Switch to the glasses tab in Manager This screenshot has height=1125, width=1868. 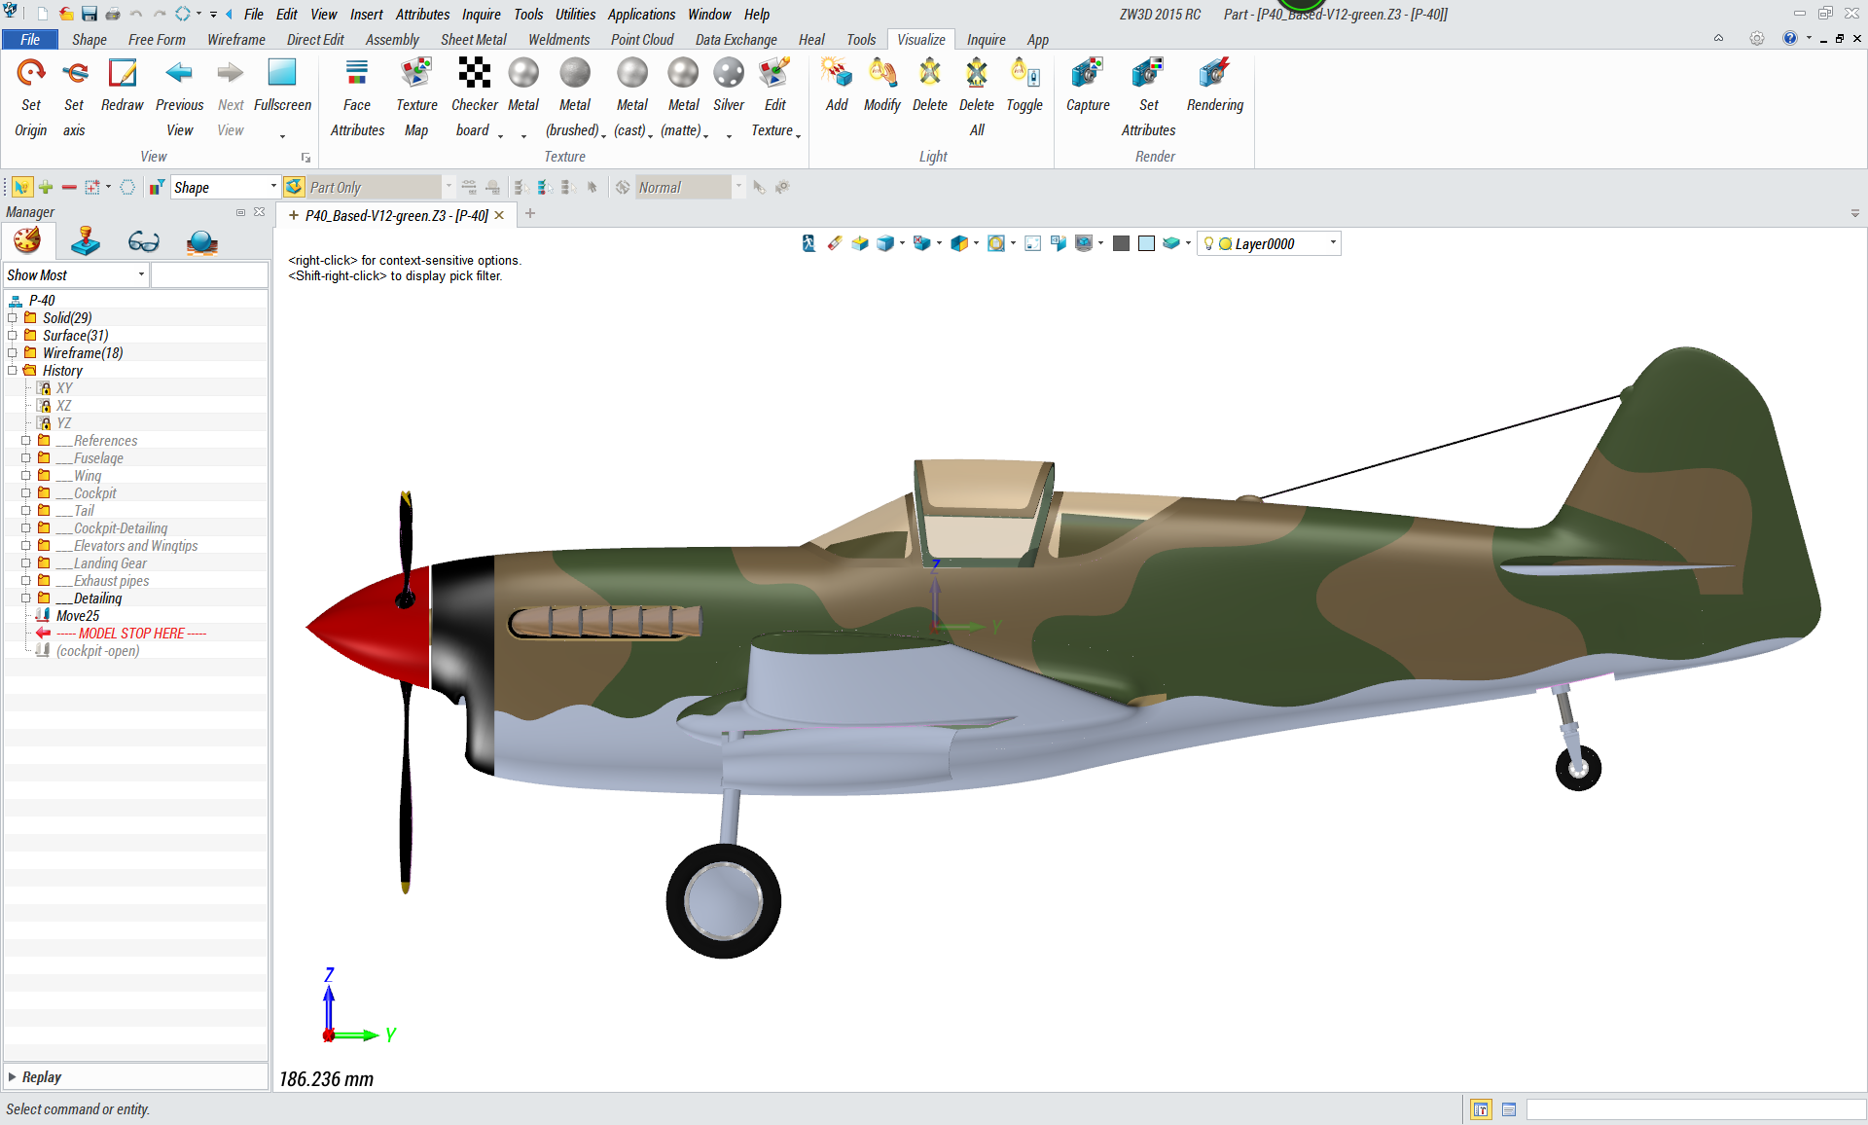point(143,241)
